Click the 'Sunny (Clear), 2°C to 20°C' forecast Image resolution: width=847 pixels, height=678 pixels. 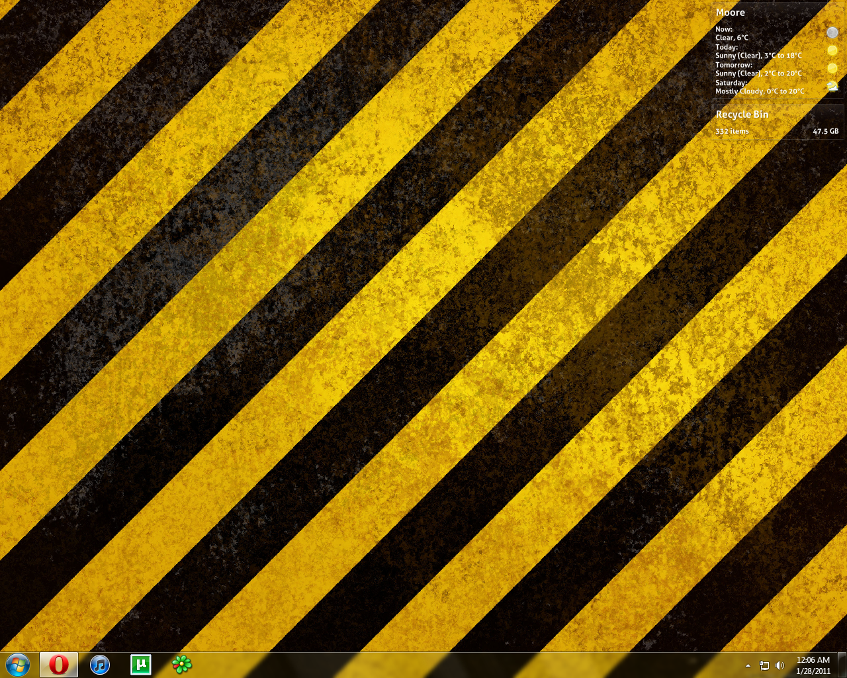coord(758,73)
